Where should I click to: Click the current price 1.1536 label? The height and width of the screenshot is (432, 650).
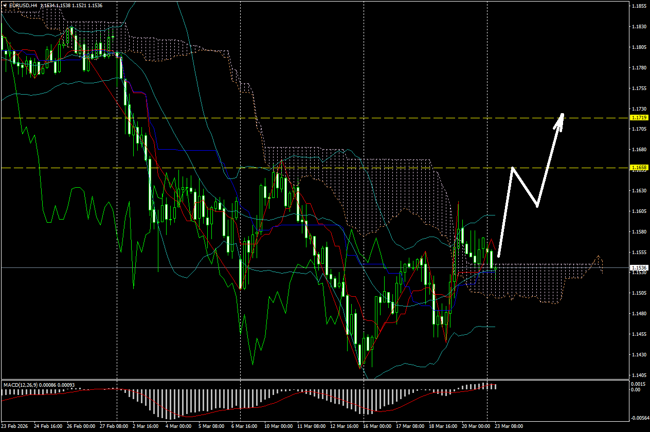(x=639, y=267)
